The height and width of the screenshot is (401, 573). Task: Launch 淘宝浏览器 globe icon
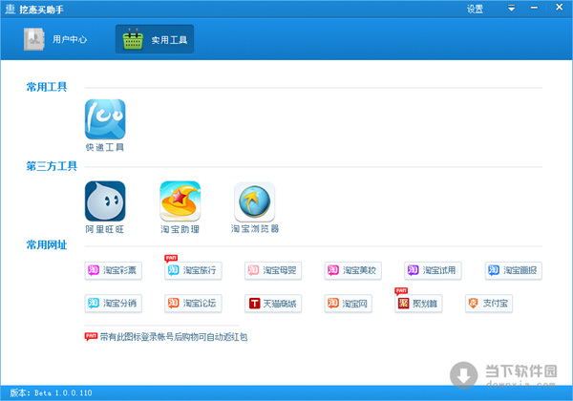pyautogui.click(x=254, y=201)
